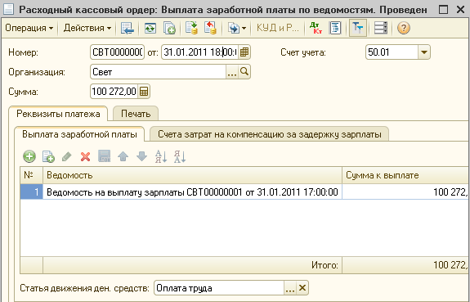Toggle the structure tree toolbar icon
Screen dimensions: 470x302
click(358, 28)
